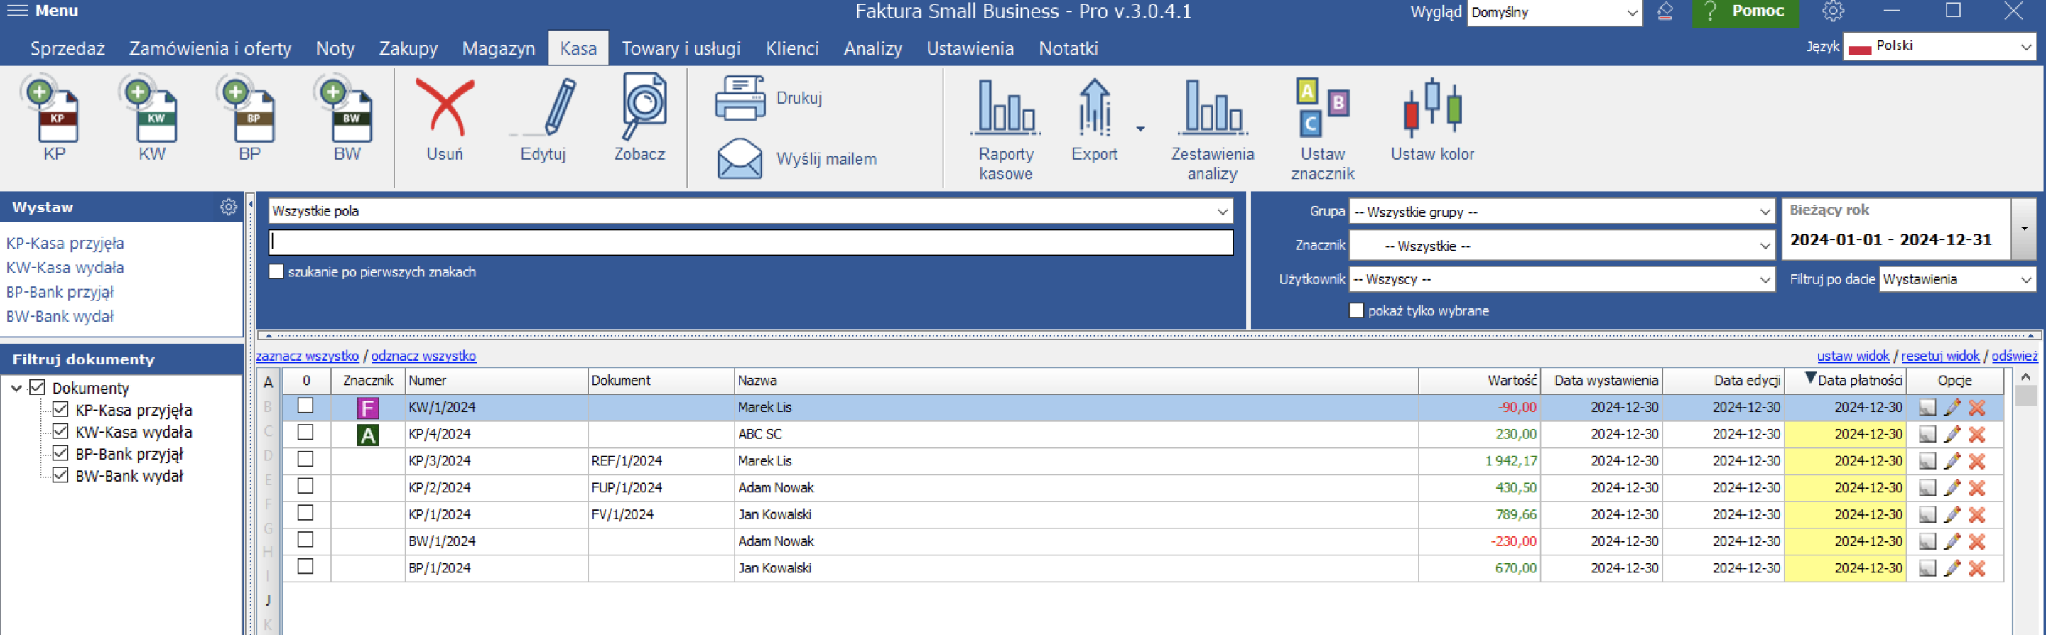Open the Wystaw panel settings gear
This screenshot has width=2046, height=635.
click(x=228, y=207)
